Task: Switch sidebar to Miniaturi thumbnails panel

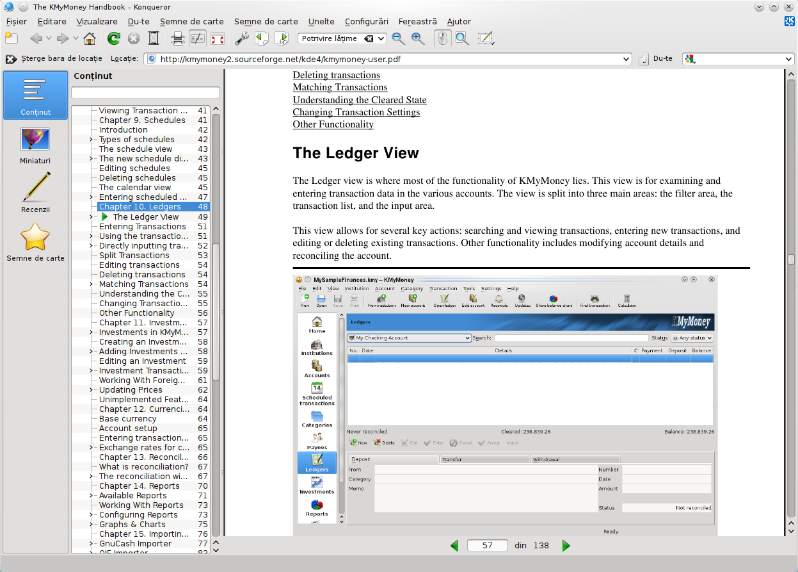Action: (x=35, y=145)
